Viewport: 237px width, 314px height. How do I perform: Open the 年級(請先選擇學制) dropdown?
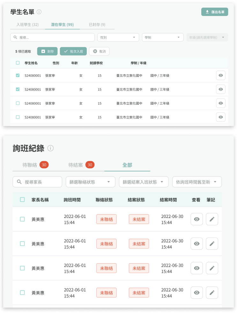pos(207,37)
